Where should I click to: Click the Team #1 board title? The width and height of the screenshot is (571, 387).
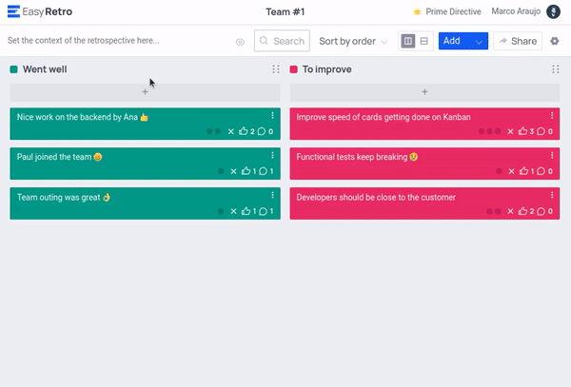point(285,12)
